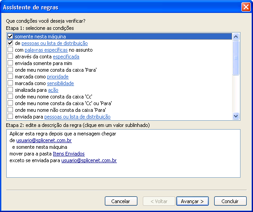Click the 'sensibilidade' link
This screenshot has width=253, height=212.
(x=60, y=83)
